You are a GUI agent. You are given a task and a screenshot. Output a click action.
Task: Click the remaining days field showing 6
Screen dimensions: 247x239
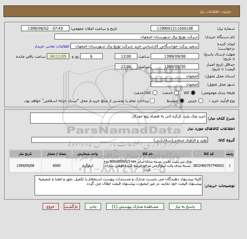click(91, 56)
